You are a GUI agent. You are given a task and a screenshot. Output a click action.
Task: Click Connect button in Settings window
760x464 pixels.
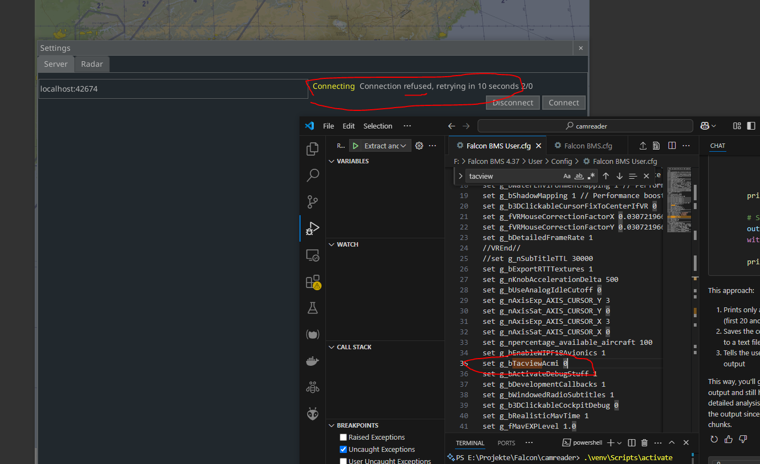pos(564,103)
